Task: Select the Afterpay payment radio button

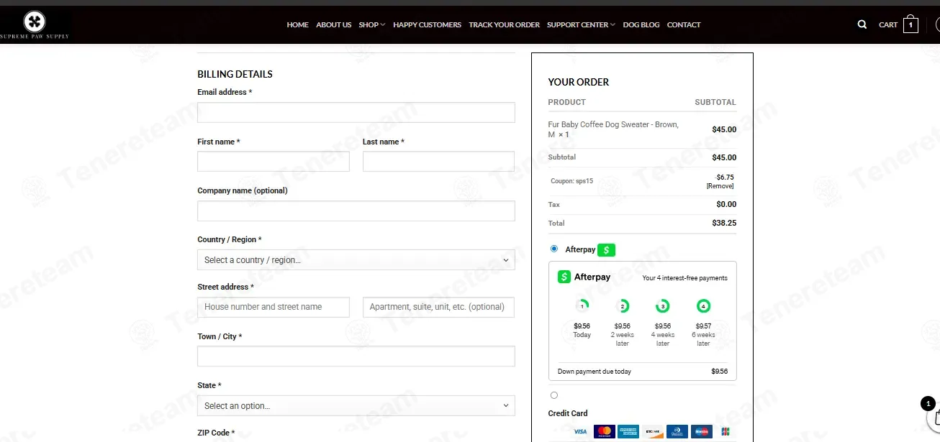Action: (554, 249)
